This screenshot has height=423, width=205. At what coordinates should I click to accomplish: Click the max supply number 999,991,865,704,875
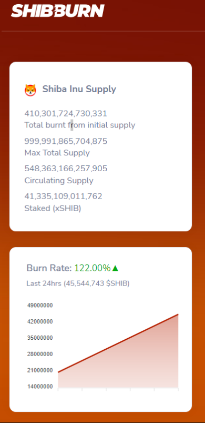(66, 141)
